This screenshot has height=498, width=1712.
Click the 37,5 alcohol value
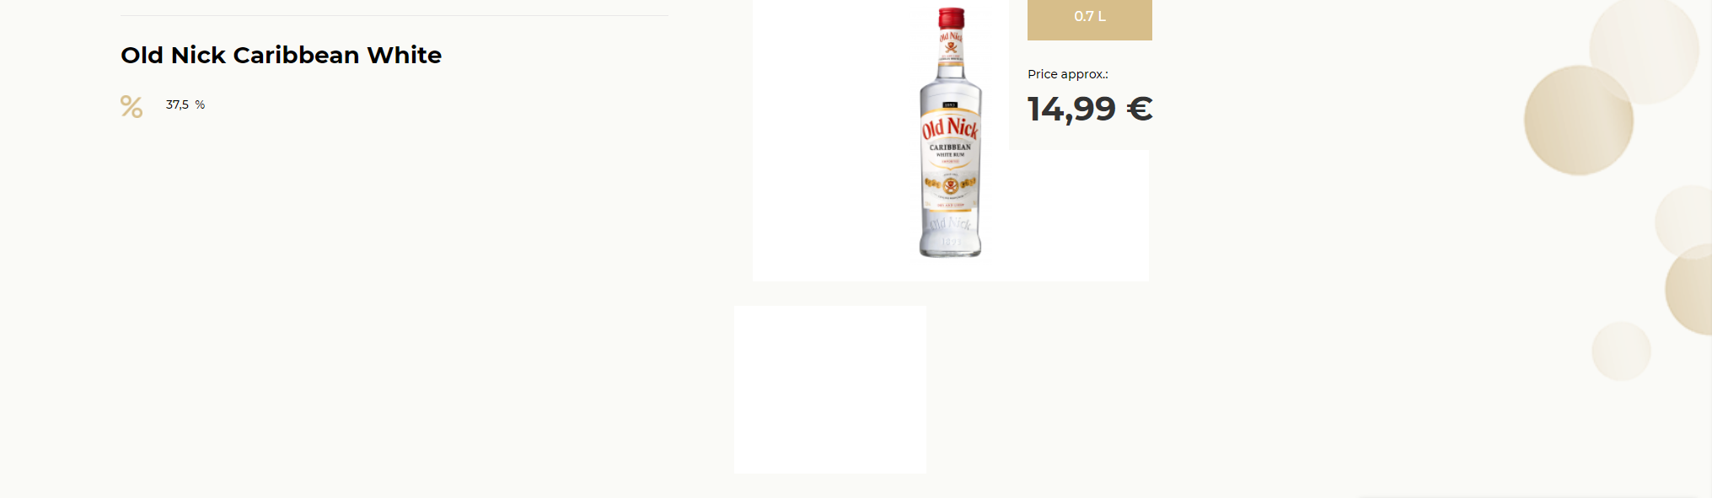[177, 104]
